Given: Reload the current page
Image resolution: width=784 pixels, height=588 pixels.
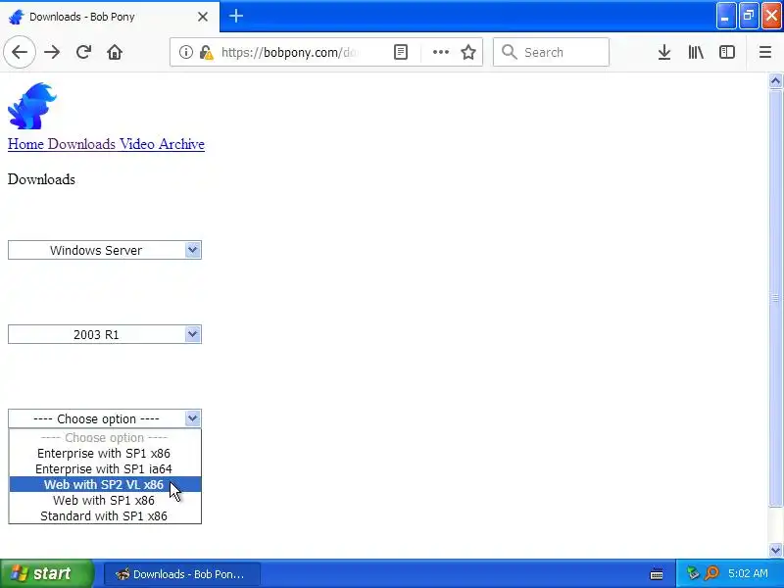Looking at the screenshot, I should pyautogui.click(x=83, y=52).
